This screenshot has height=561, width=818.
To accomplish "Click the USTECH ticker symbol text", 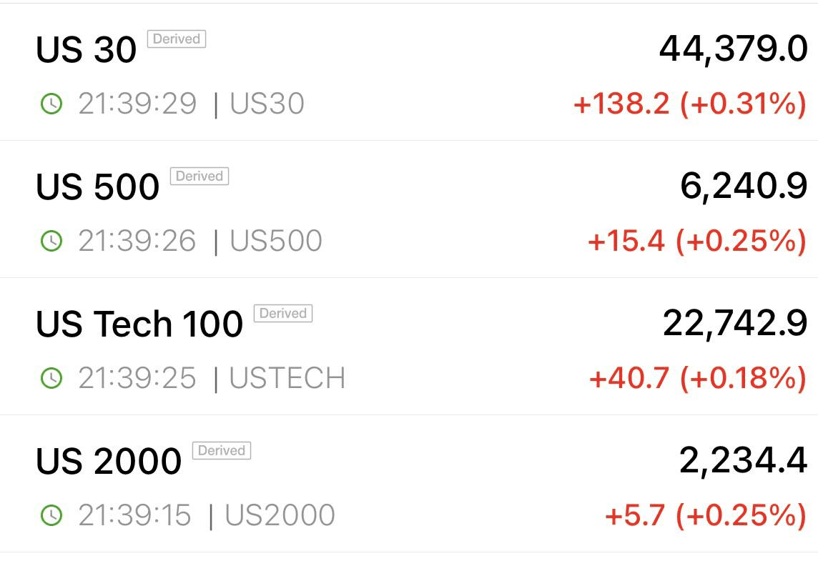I will click(287, 378).
